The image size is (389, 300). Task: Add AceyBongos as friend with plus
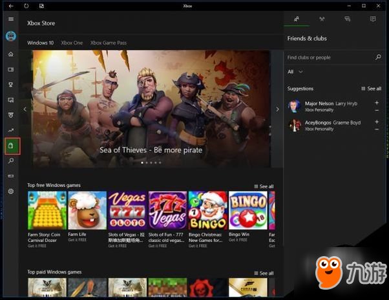[377, 122]
